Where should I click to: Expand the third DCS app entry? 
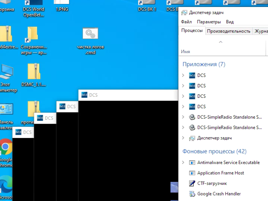183,96
